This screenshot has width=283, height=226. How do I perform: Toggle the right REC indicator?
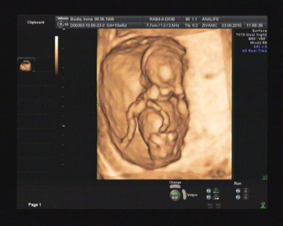[x=218, y=205]
